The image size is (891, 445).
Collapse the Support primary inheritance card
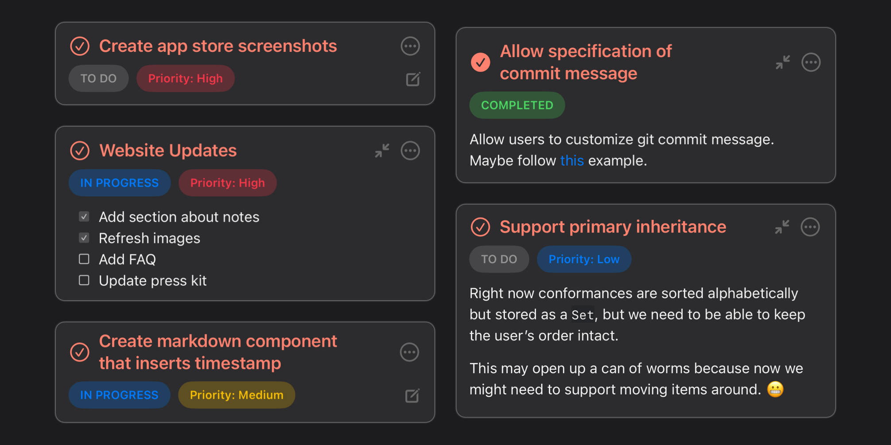[783, 227]
